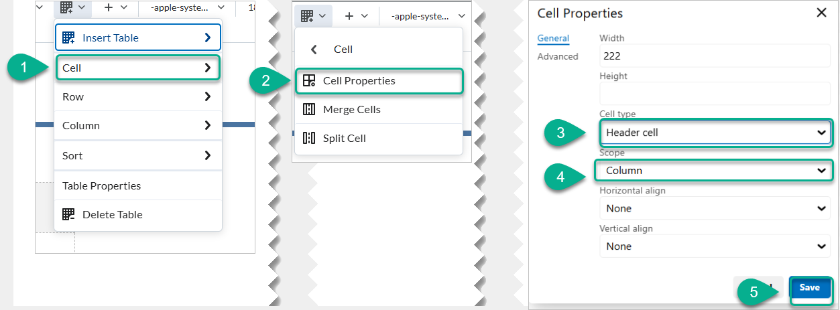
Task: Expand the Vertical align dropdown
Action: [715, 246]
